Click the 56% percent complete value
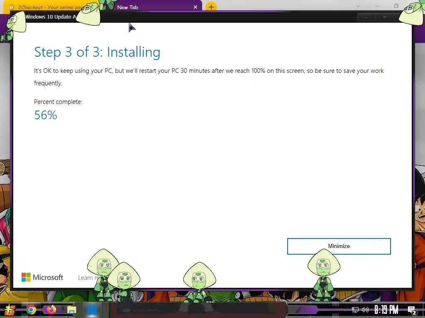 click(46, 115)
